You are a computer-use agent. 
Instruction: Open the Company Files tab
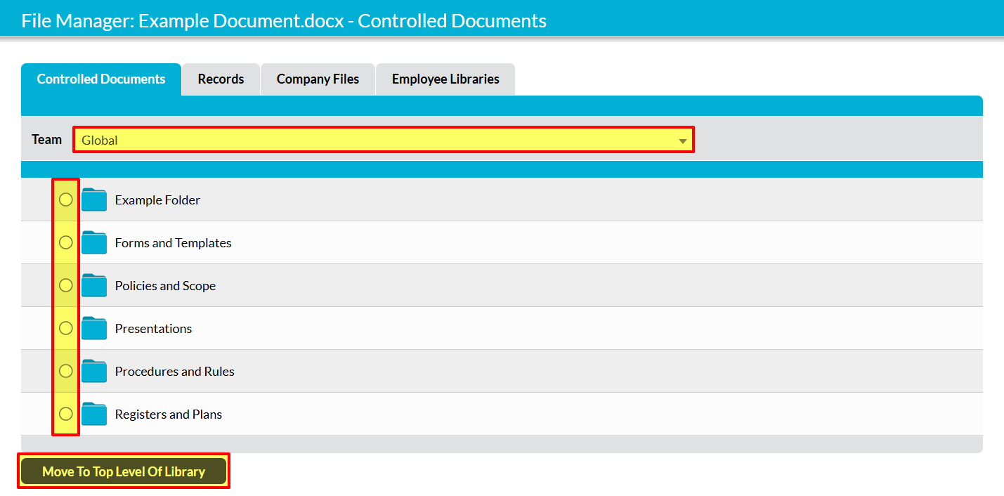click(318, 79)
